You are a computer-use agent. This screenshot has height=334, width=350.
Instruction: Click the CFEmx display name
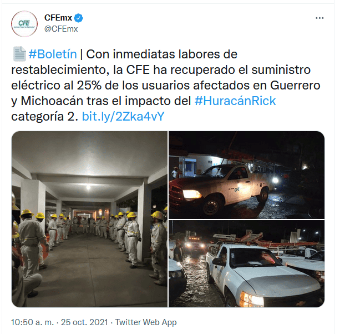coord(58,18)
